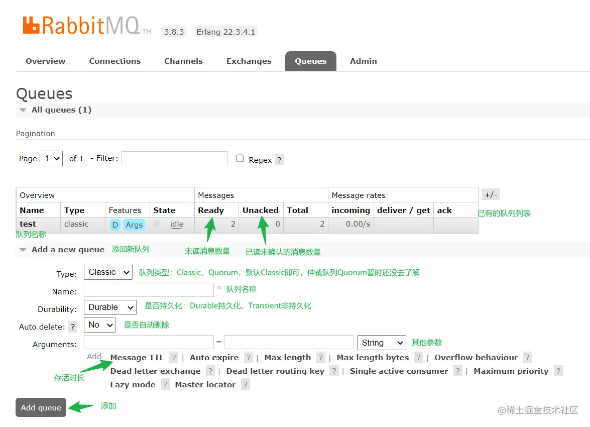This screenshot has height=427, width=590.
Task: Click the Dead letter exchange link
Action: (x=155, y=371)
